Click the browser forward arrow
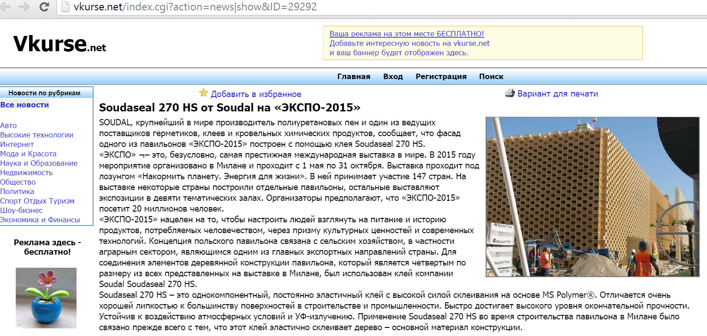Screen dimensions: 707x336 coord(24,7)
